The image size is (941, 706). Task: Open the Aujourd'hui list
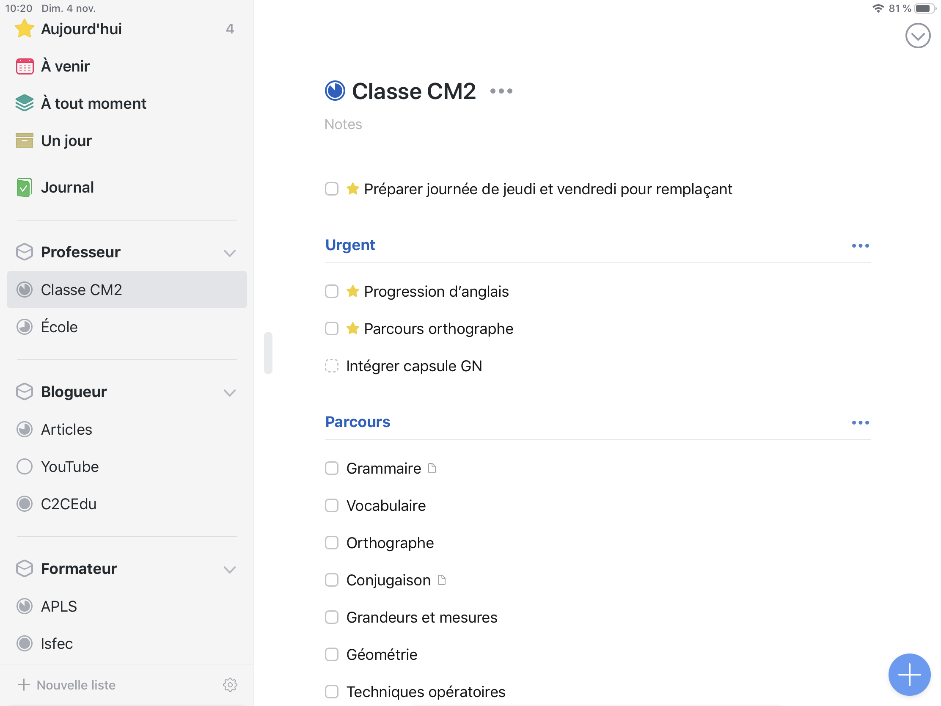[81, 29]
